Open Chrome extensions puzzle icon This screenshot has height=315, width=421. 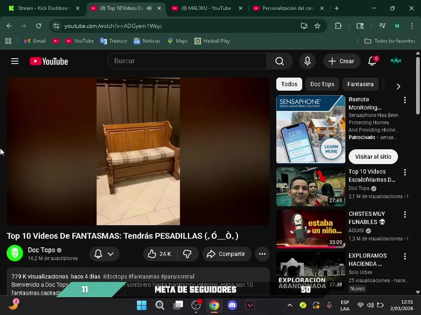point(338,26)
